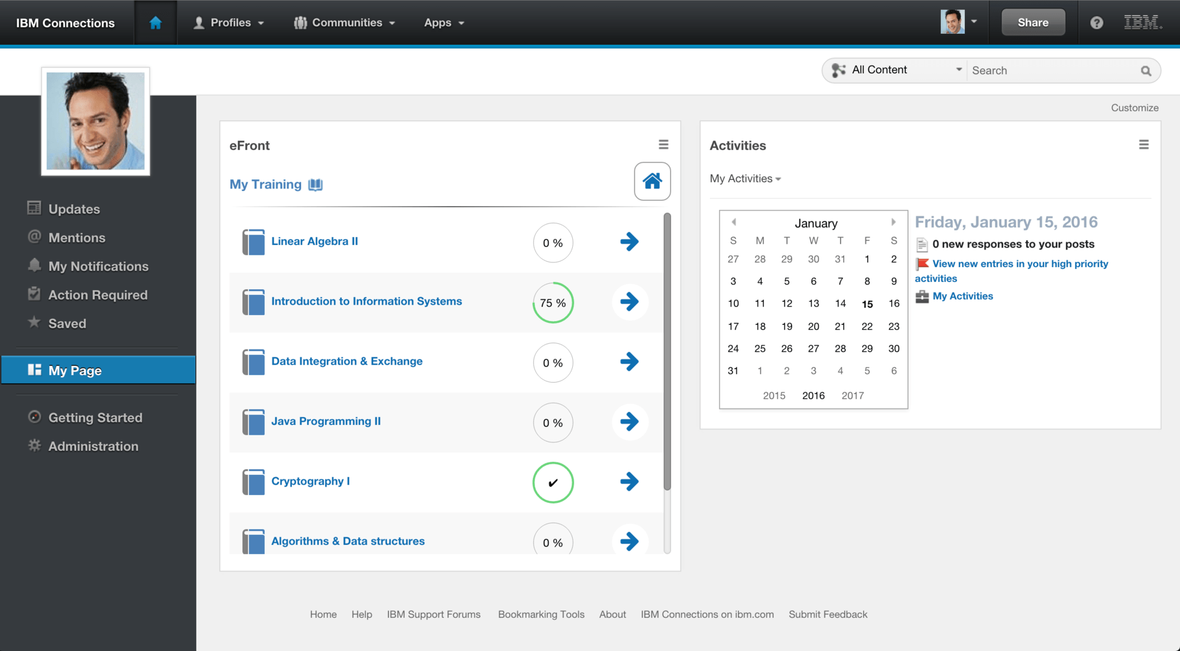Open Administration in the sidebar
The width and height of the screenshot is (1180, 651).
click(x=93, y=446)
